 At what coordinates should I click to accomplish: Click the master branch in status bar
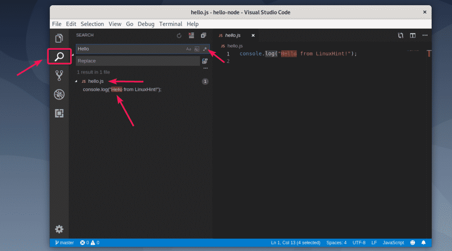(64, 243)
